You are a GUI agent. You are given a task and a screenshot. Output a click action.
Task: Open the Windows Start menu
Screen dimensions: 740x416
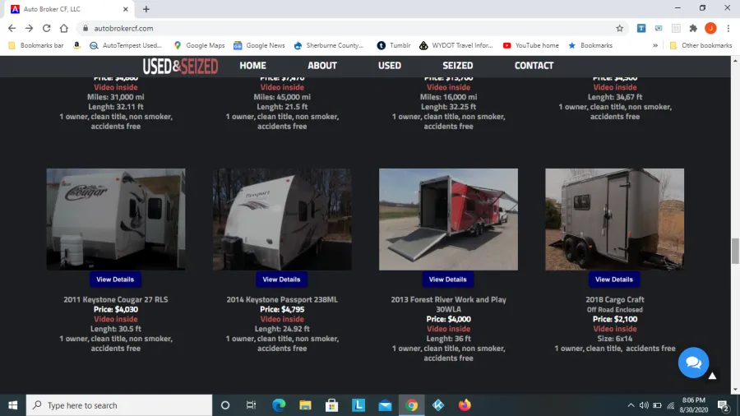click(12, 405)
